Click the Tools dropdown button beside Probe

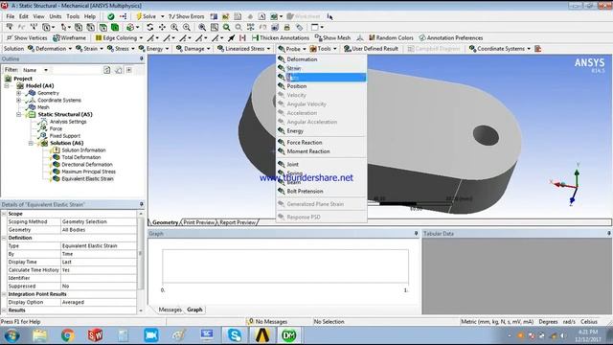pyautogui.click(x=324, y=49)
